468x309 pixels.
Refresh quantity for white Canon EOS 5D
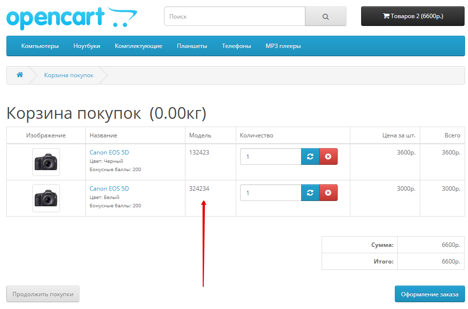click(310, 193)
